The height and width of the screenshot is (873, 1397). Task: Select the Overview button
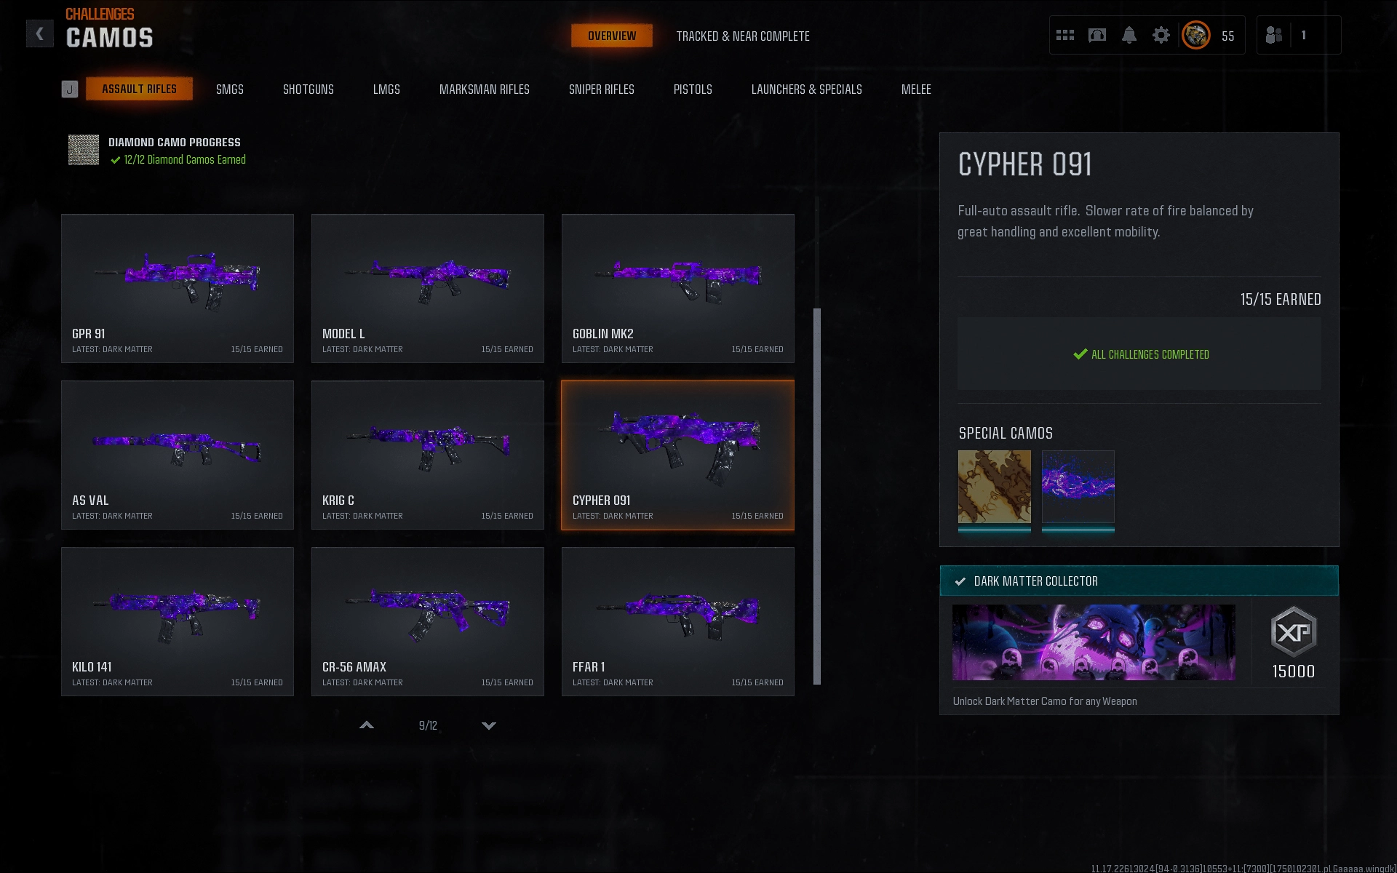pos(612,36)
